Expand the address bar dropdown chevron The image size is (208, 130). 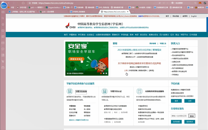point(167,3)
